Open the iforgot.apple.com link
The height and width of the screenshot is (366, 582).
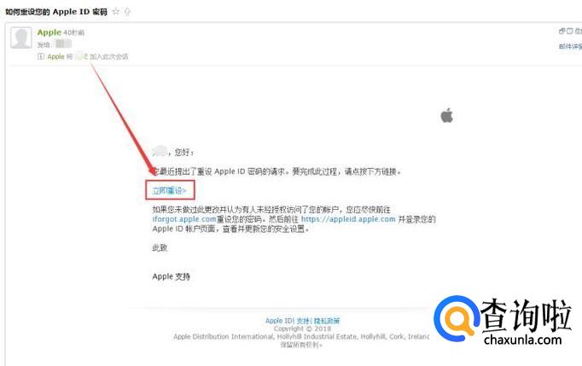[184, 219]
